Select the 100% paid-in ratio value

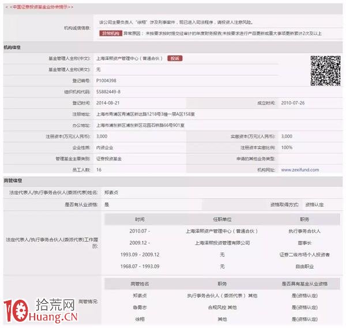pyautogui.click(x=287, y=147)
